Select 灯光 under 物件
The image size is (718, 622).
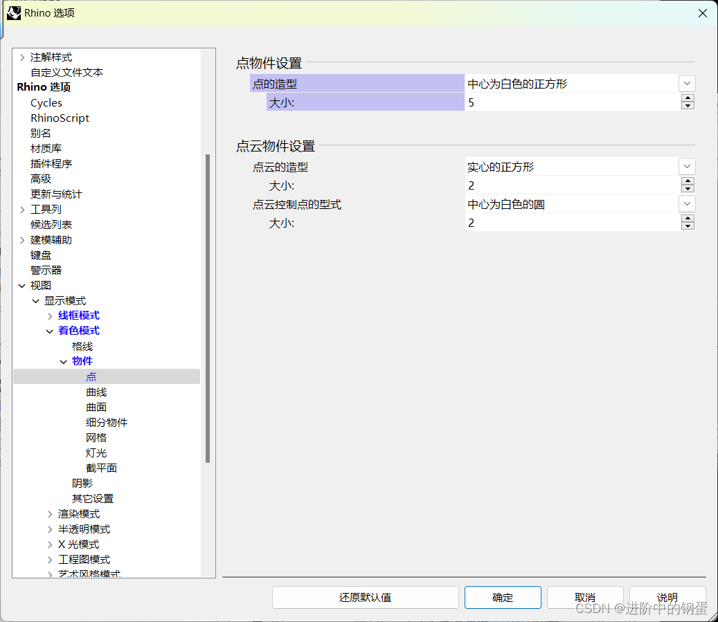click(96, 453)
